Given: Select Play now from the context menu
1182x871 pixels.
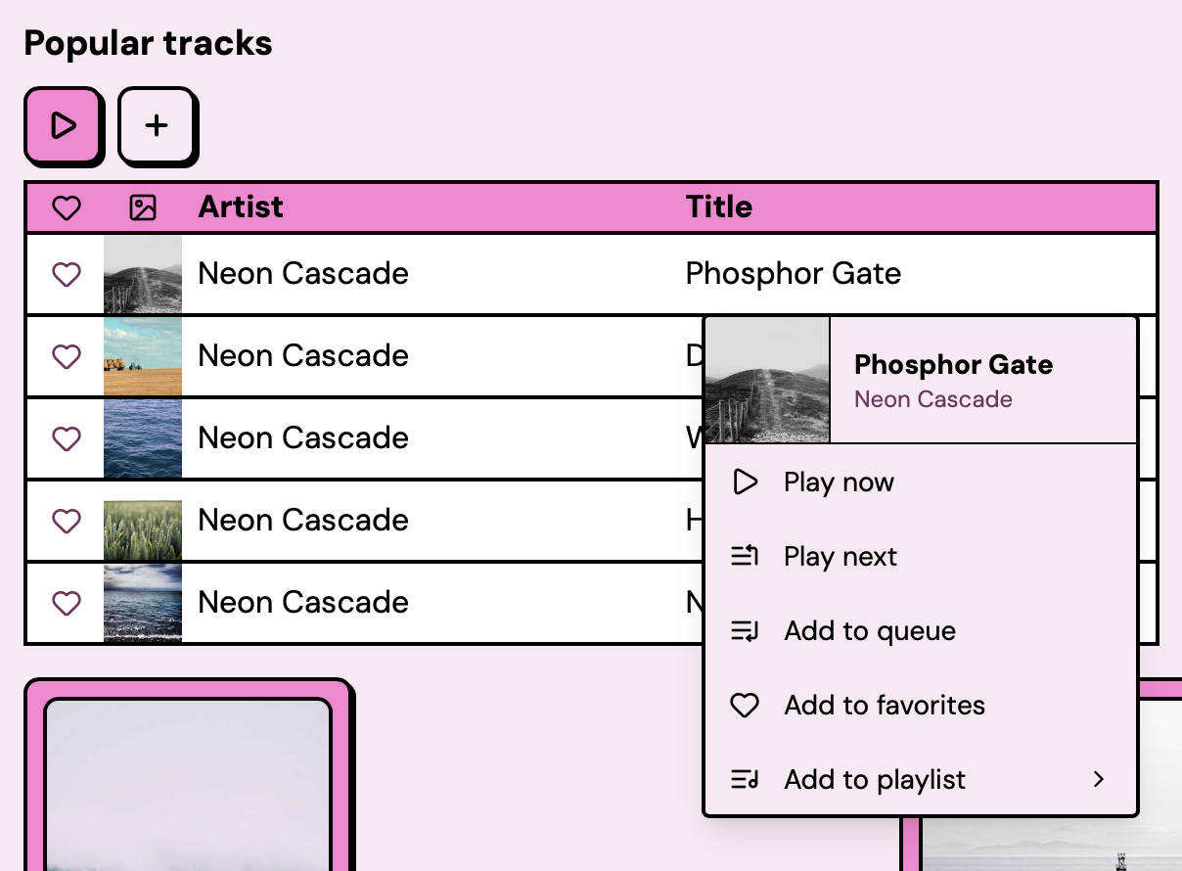Looking at the screenshot, I should 839,481.
